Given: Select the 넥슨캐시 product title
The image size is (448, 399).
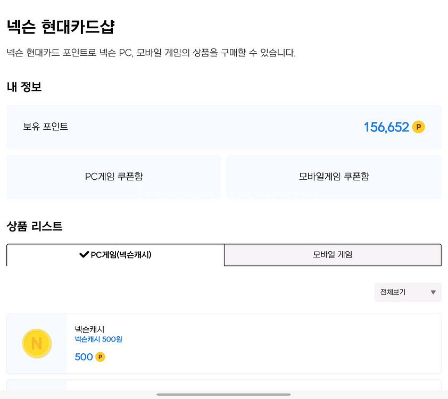Looking at the screenshot, I should point(90,329).
